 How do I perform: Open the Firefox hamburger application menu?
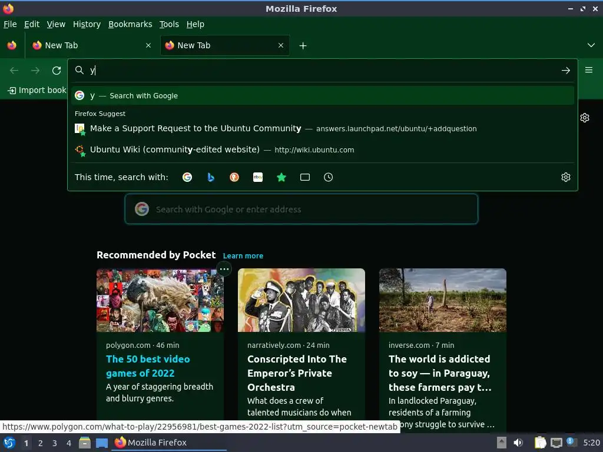(x=589, y=70)
